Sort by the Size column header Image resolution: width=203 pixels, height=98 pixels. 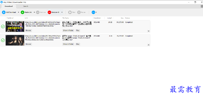122,18
